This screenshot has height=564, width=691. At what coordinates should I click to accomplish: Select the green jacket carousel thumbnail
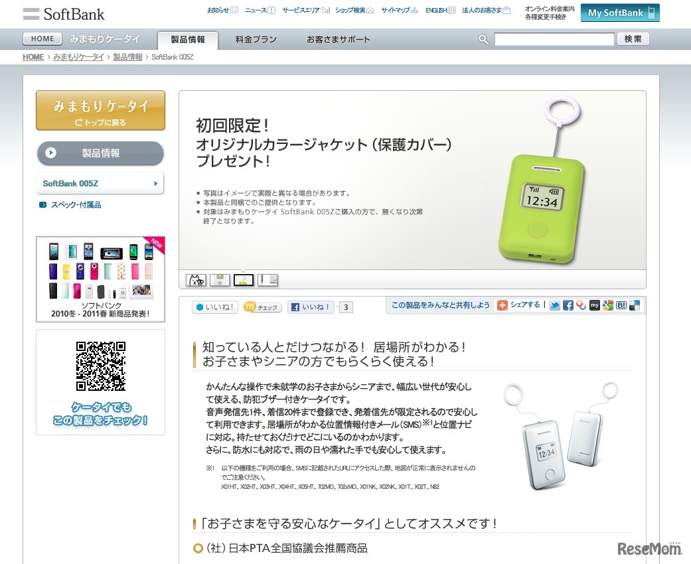pyautogui.click(x=243, y=280)
